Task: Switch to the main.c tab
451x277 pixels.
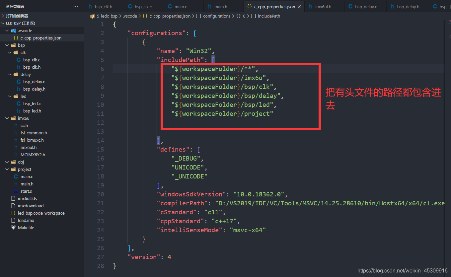Action: [x=184, y=7]
